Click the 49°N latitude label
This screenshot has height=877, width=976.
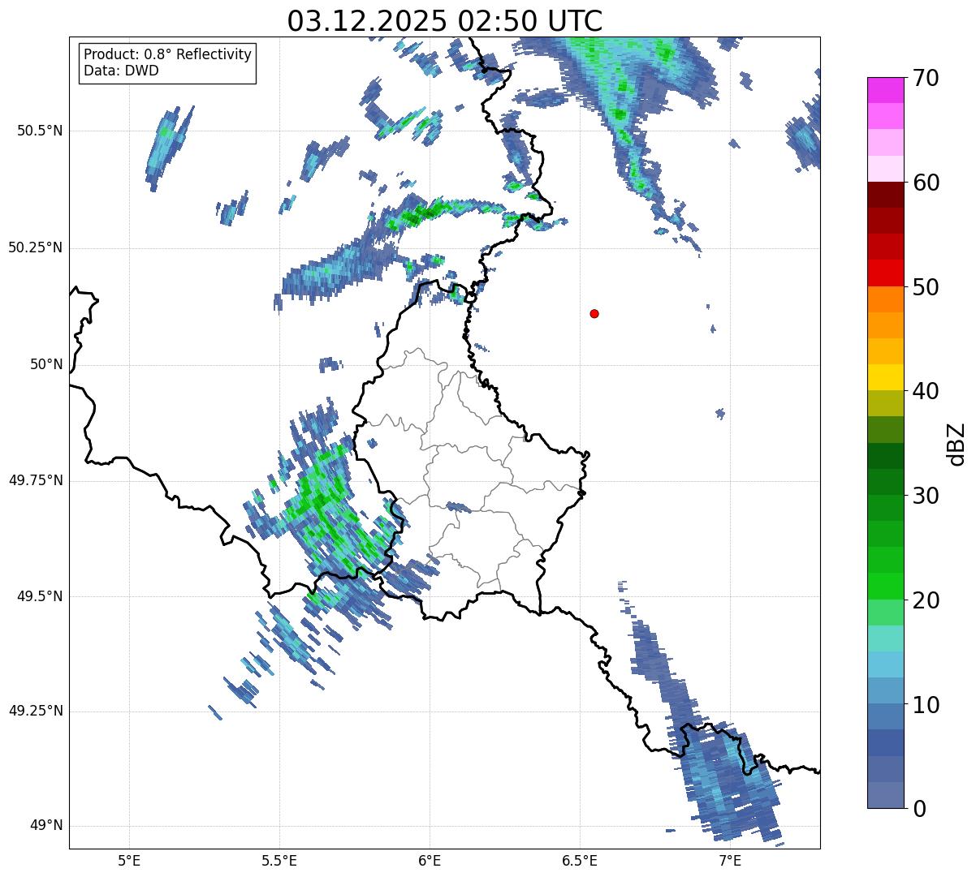46,825
